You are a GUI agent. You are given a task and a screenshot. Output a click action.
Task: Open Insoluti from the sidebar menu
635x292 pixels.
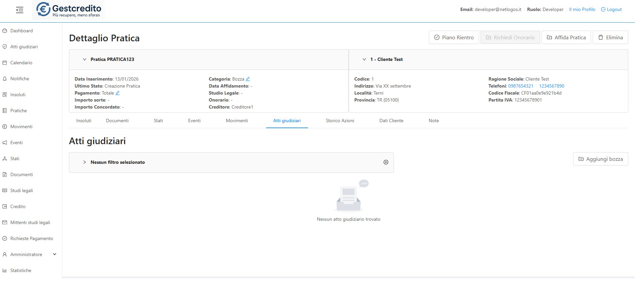[x=18, y=95]
